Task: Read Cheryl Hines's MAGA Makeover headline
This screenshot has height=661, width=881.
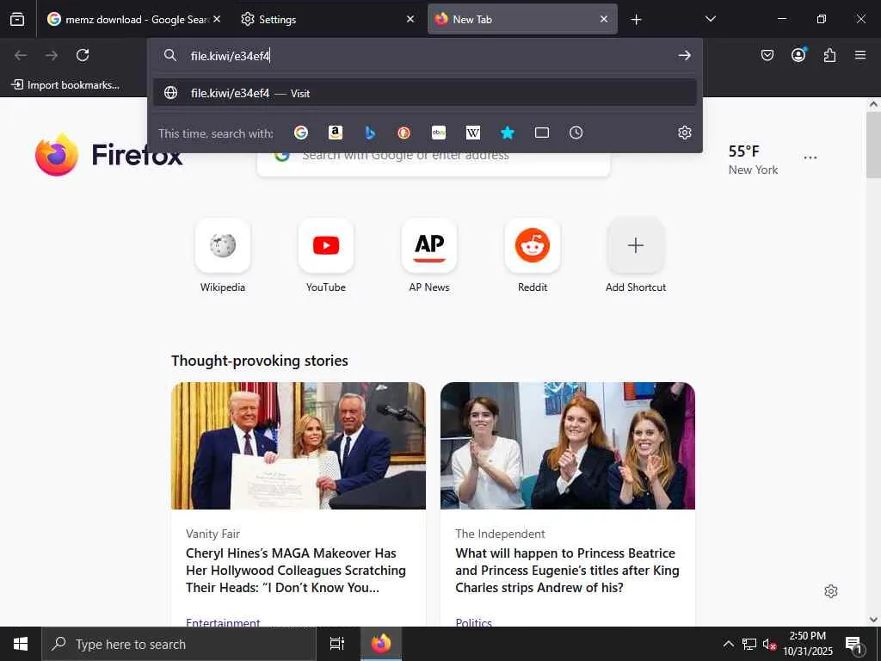Action: tap(296, 570)
